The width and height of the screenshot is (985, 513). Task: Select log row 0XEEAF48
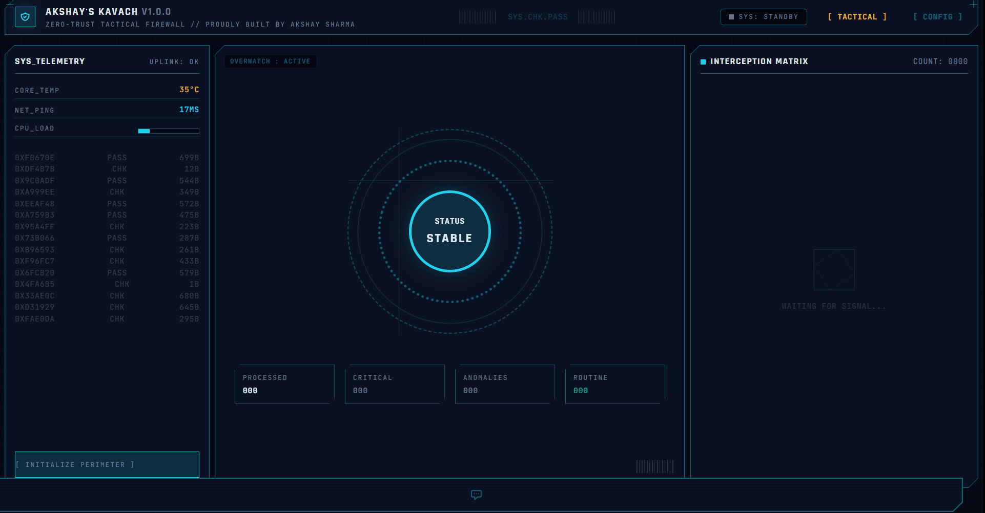[107, 204]
